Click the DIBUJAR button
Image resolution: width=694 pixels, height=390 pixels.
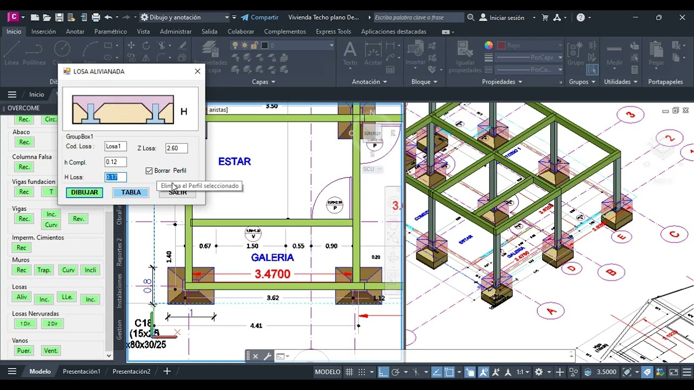point(85,192)
